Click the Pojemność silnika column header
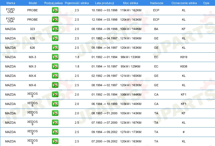Viewport: 215px width, 146px height. [x=77, y=3]
